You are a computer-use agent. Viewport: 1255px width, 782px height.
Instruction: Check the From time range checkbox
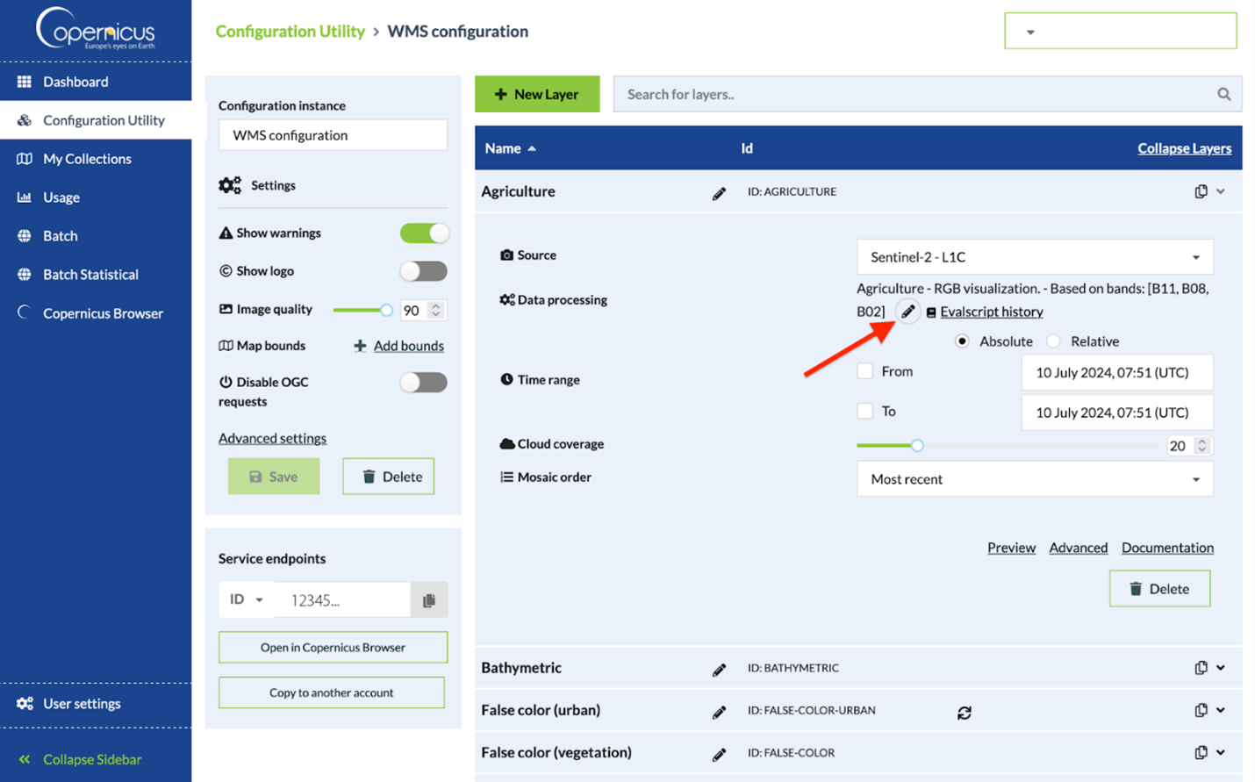tap(865, 371)
